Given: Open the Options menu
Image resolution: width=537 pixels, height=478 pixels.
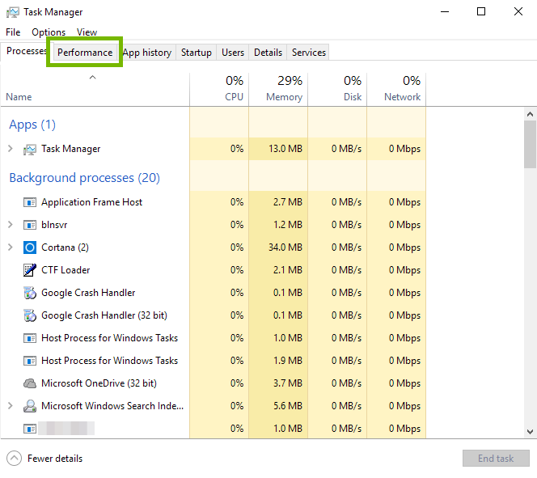Looking at the screenshot, I should (49, 32).
